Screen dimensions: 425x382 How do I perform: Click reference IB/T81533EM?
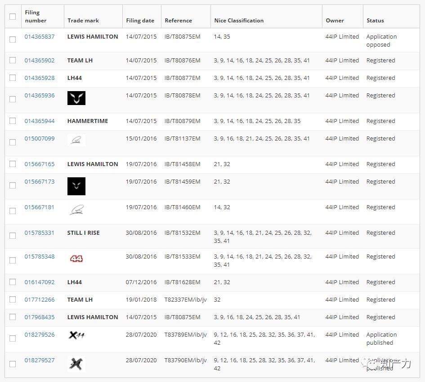click(x=183, y=256)
